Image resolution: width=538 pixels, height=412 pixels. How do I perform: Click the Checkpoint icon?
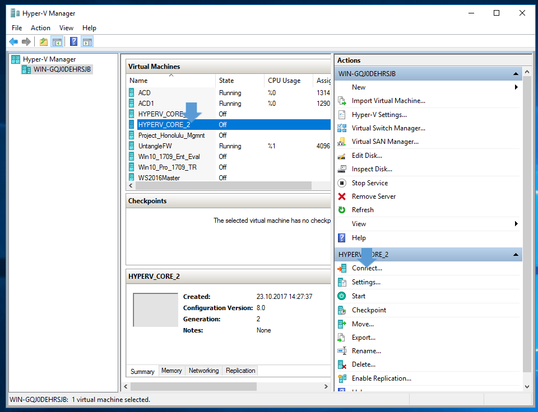[x=342, y=310]
